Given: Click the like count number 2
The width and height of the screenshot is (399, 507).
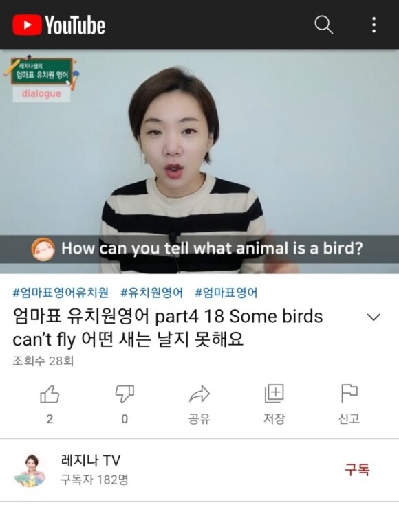Looking at the screenshot, I should coord(50,419).
